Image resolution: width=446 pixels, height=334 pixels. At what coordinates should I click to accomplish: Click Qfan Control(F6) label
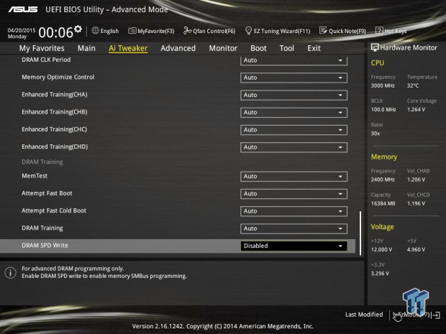(x=214, y=31)
